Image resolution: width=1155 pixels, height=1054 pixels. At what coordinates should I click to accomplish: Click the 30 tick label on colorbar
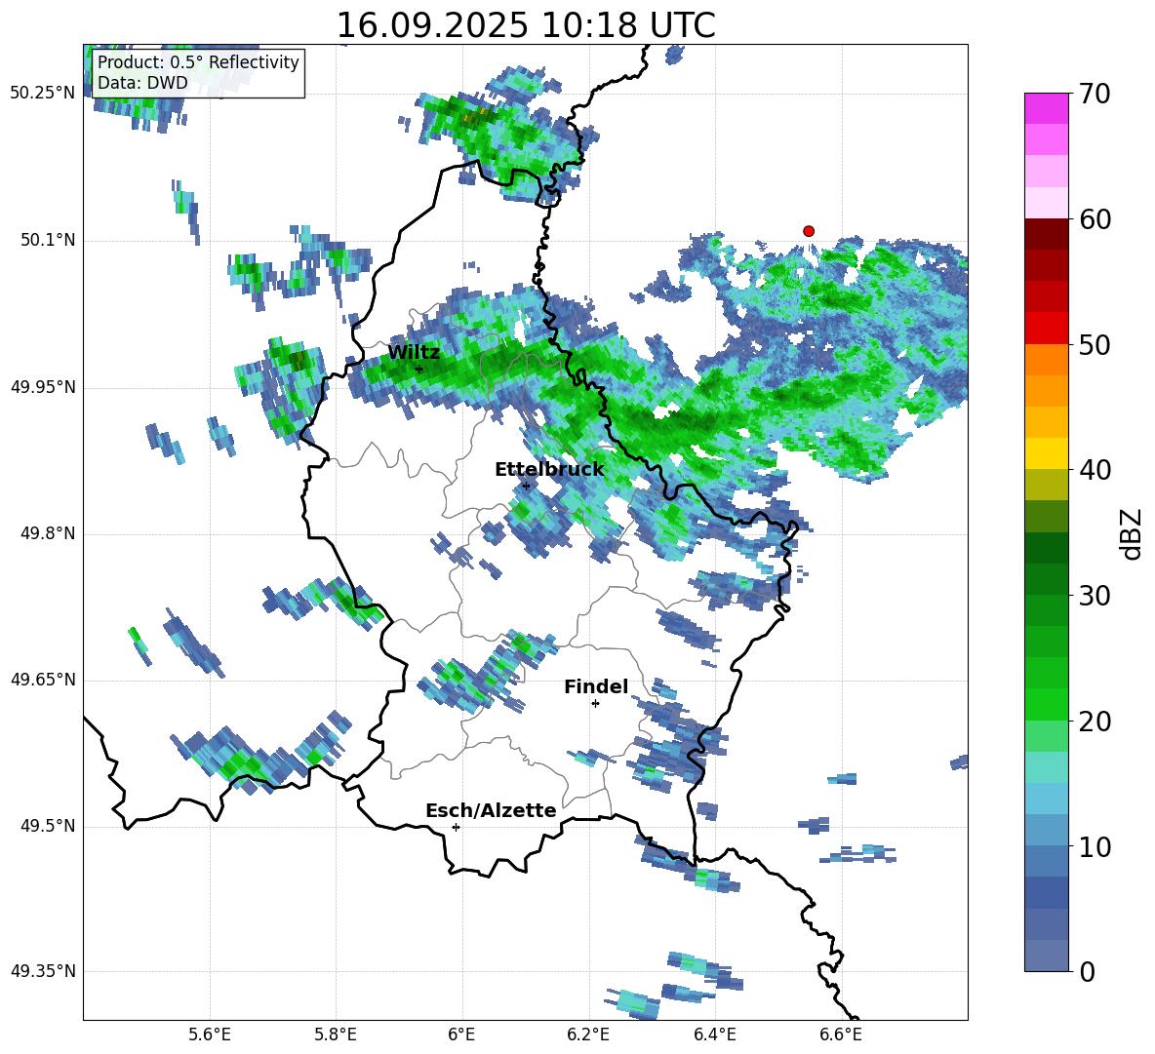point(1095,596)
